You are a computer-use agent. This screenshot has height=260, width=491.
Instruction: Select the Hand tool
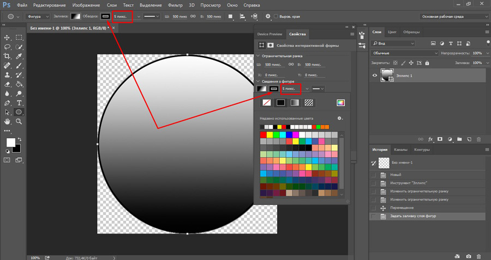(x=8, y=122)
